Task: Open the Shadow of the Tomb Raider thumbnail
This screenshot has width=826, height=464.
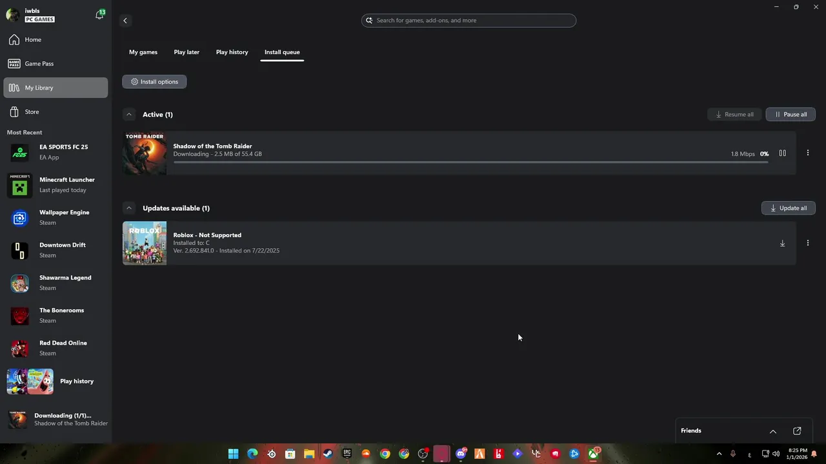Action: [x=145, y=153]
